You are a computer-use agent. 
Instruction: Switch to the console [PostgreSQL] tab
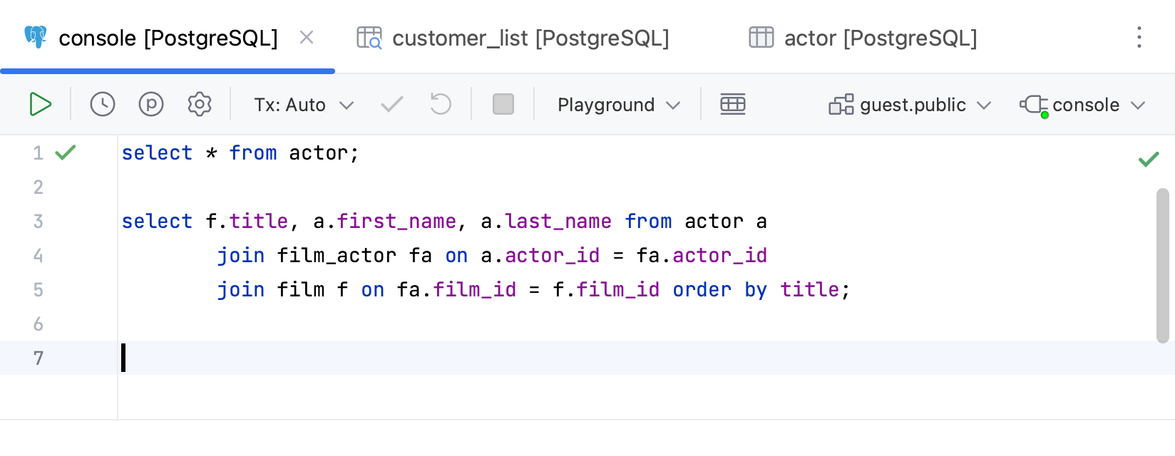click(168, 38)
